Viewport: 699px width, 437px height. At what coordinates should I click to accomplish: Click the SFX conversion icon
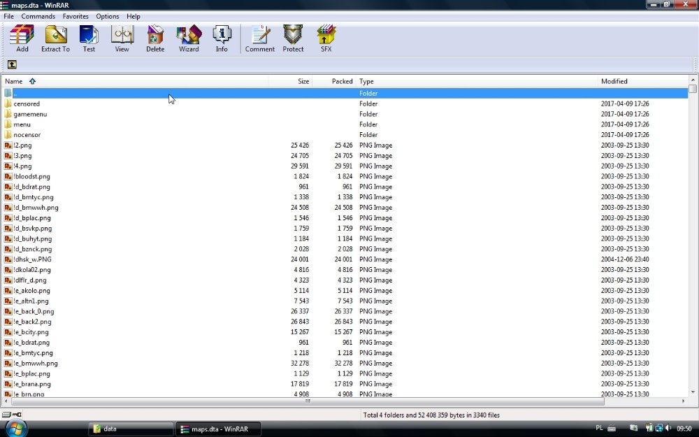pyautogui.click(x=326, y=38)
